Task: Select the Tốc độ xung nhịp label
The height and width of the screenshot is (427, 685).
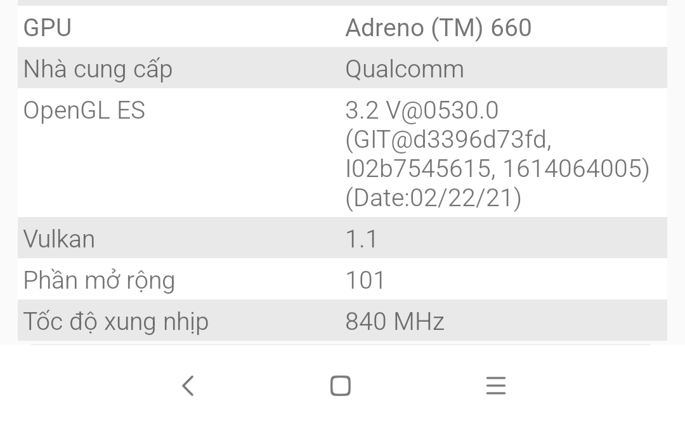Action: click(x=116, y=322)
